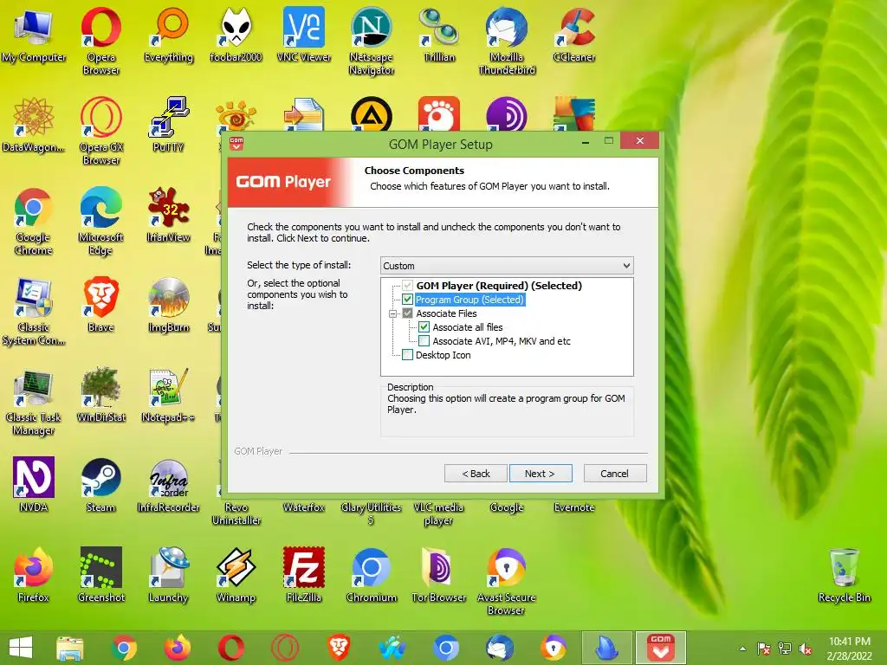Select the Firefox desktop icon
The image size is (887, 665).
pos(34,575)
